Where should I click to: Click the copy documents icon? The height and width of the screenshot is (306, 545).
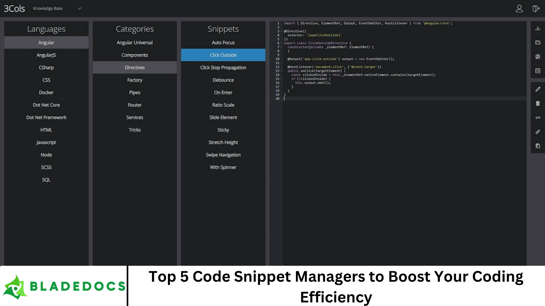point(537,146)
